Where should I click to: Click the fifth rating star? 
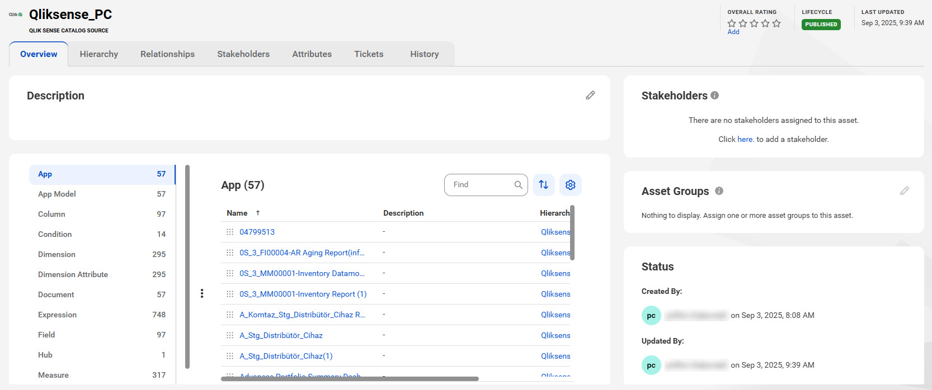pos(776,23)
